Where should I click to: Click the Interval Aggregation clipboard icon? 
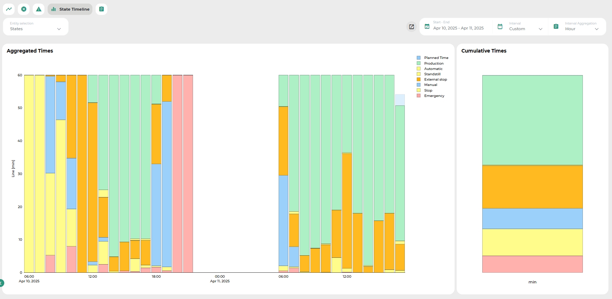tap(556, 27)
